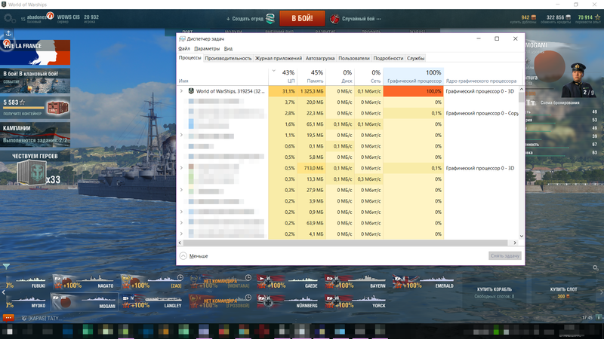
Task: Expand the process row using 713,0 МБ memory
Action: coord(181,168)
